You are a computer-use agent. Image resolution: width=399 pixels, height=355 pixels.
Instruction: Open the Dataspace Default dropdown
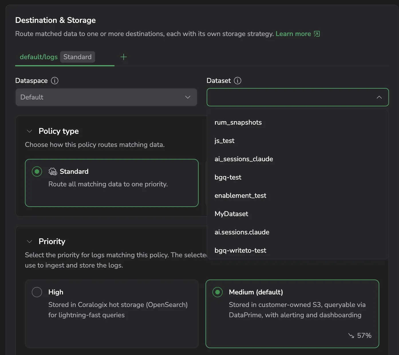point(106,97)
